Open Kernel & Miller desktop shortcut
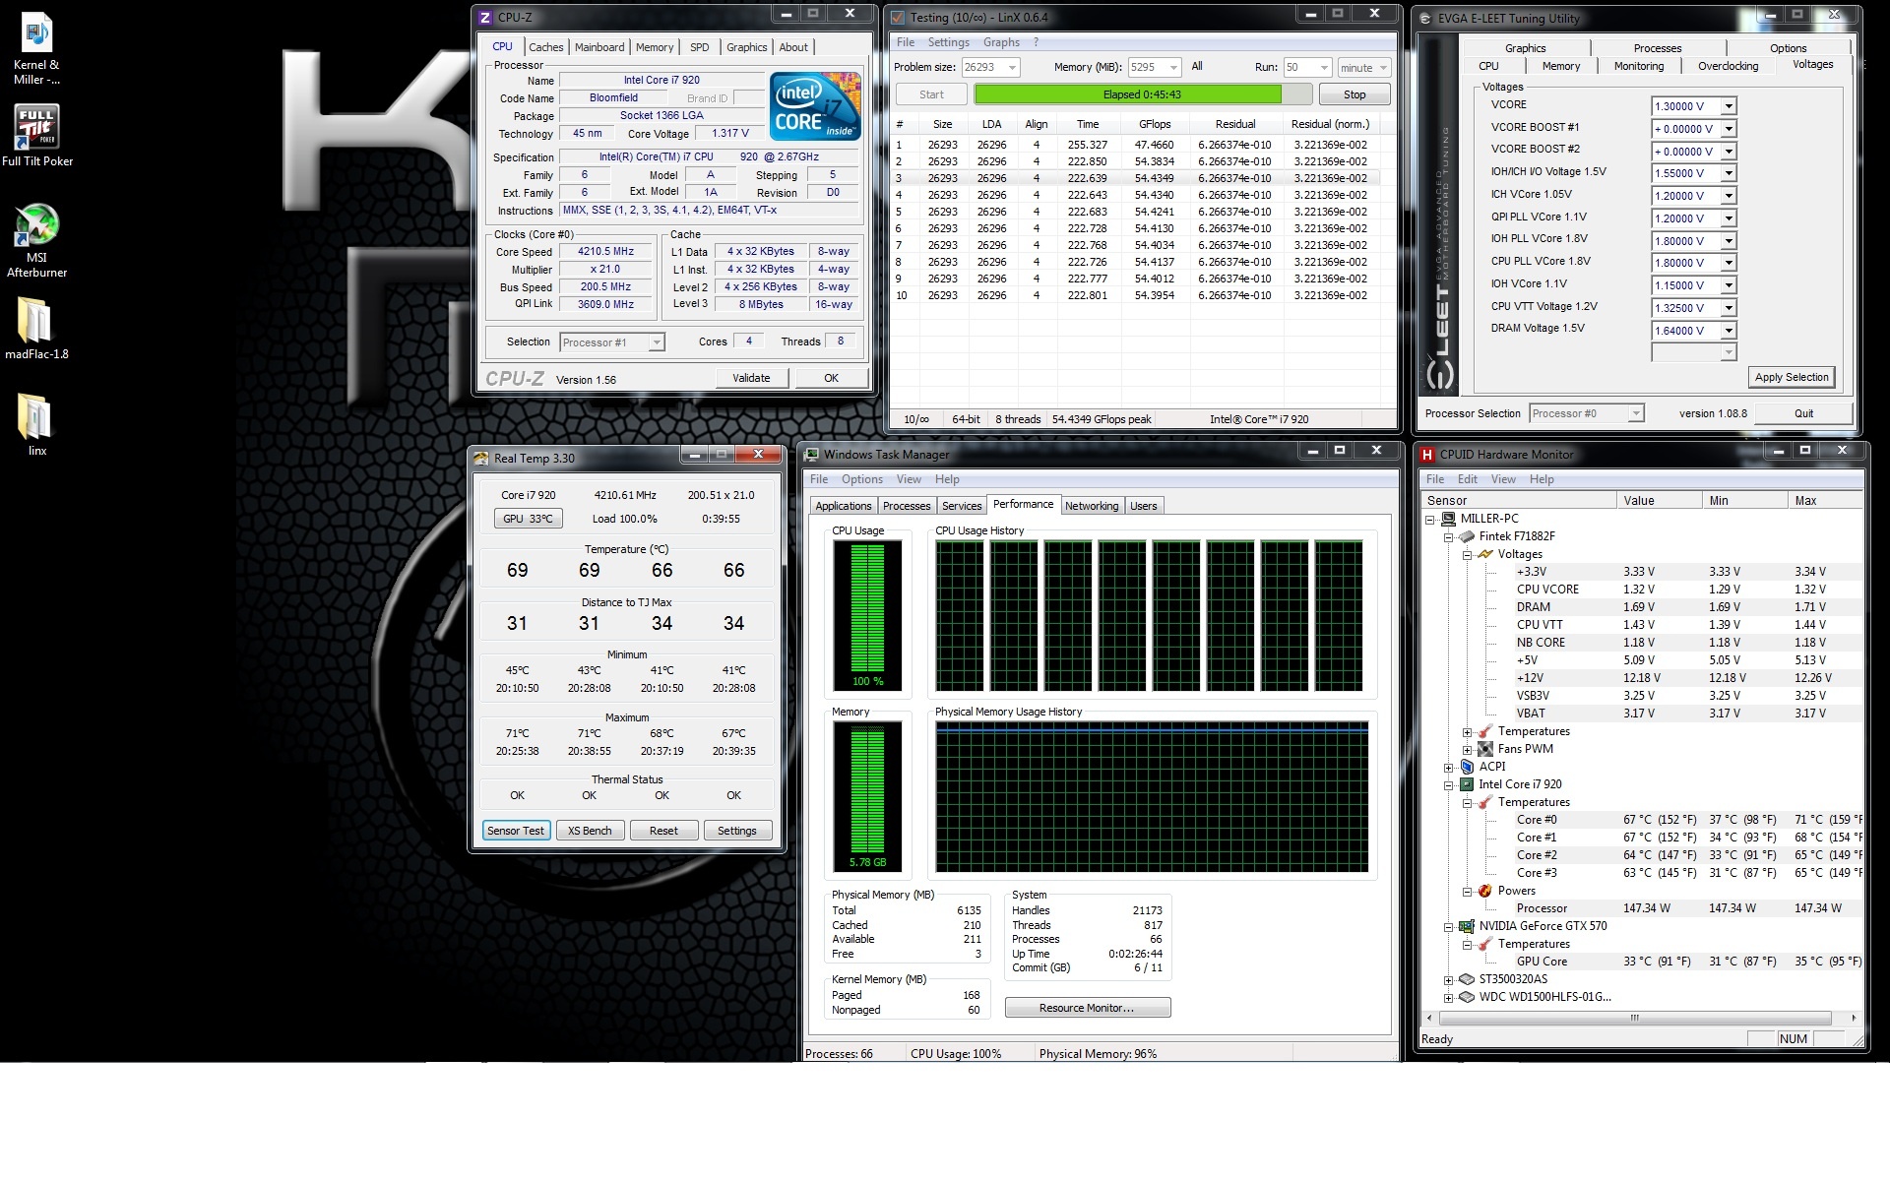The image size is (1890, 1181). tap(36, 49)
